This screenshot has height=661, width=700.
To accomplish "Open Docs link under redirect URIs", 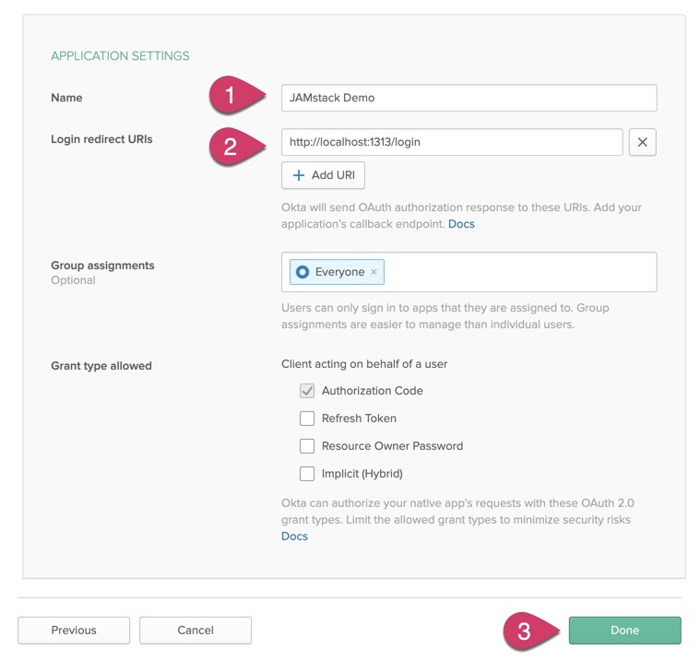I will coord(461,224).
